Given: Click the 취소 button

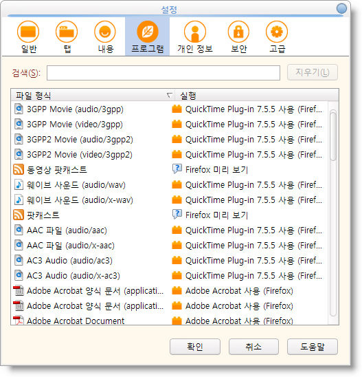Looking at the screenshot, I should tap(253, 347).
